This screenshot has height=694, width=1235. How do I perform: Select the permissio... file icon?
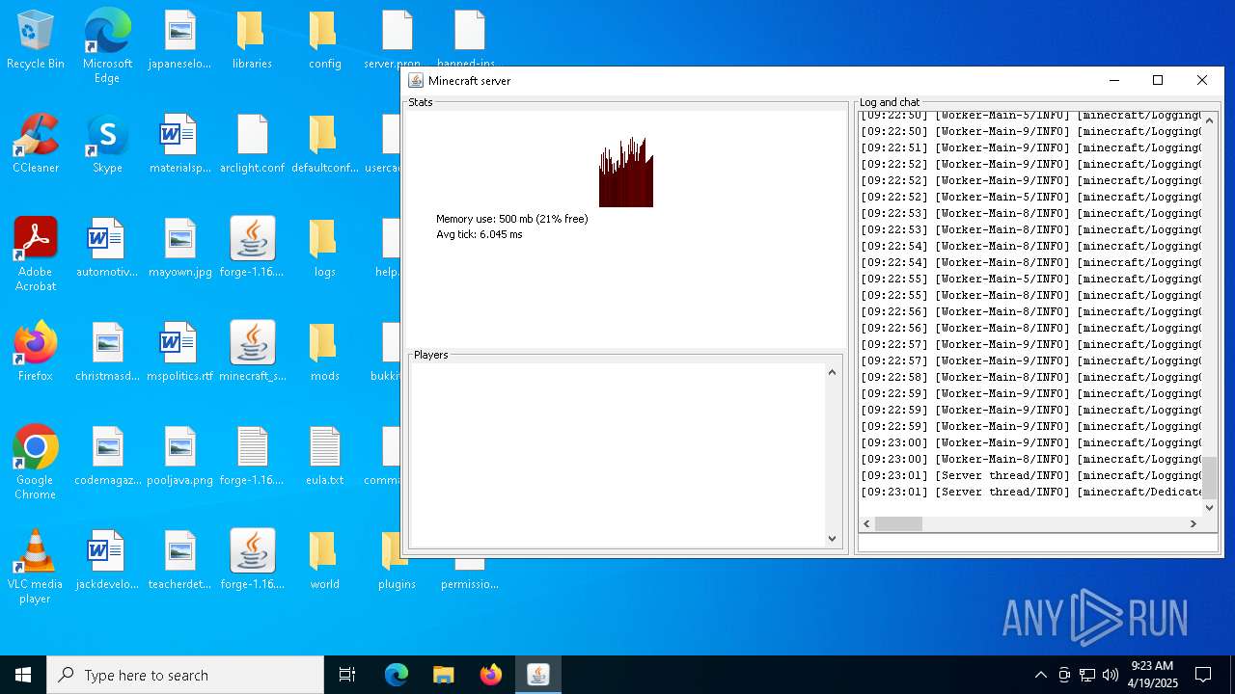[x=469, y=574]
